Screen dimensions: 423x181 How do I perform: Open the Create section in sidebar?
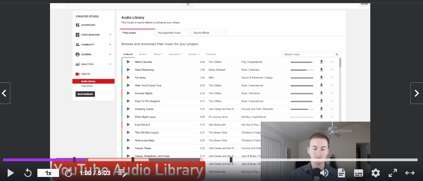pos(83,74)
